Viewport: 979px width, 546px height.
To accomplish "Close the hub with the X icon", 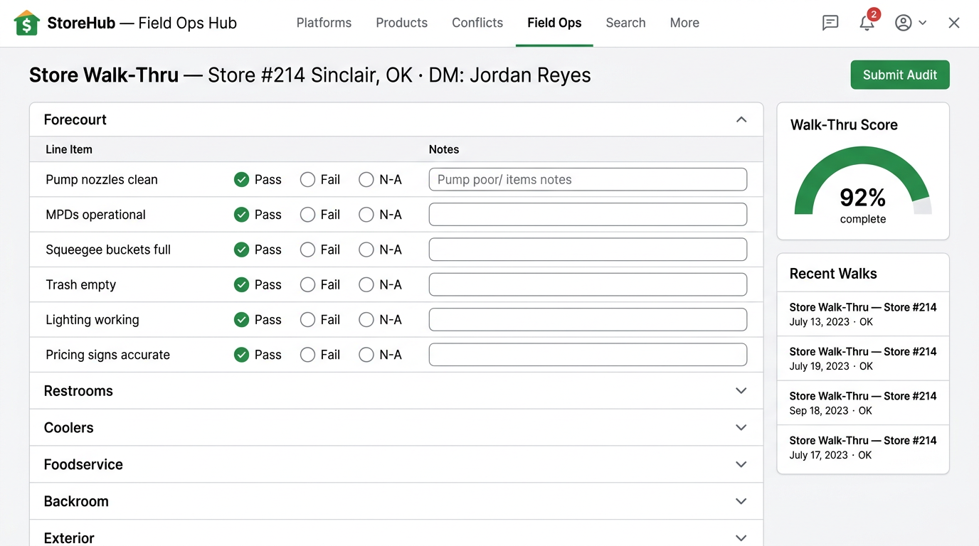I will click(954, 23).
